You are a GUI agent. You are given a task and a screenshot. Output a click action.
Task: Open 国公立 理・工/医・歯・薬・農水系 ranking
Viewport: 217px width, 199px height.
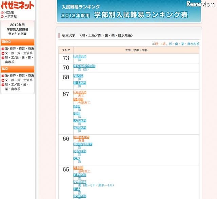coord(19,60)
